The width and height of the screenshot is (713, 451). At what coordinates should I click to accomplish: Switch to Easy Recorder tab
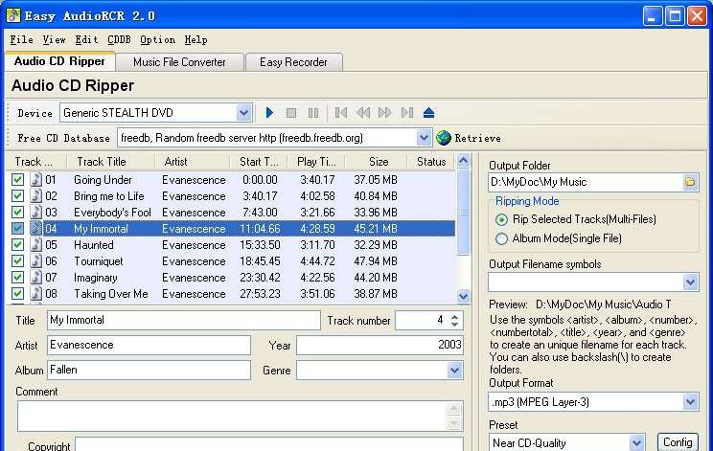[x=294, y=62]
